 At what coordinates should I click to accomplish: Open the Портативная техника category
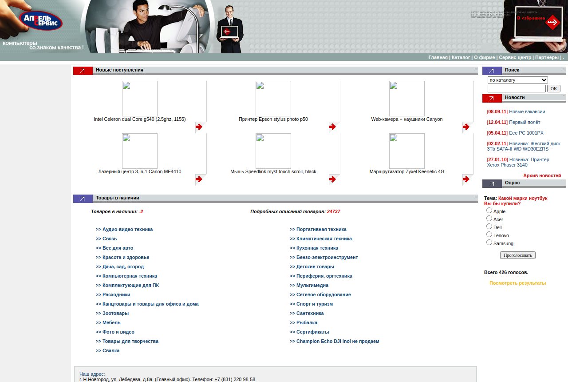coord(318,229)
